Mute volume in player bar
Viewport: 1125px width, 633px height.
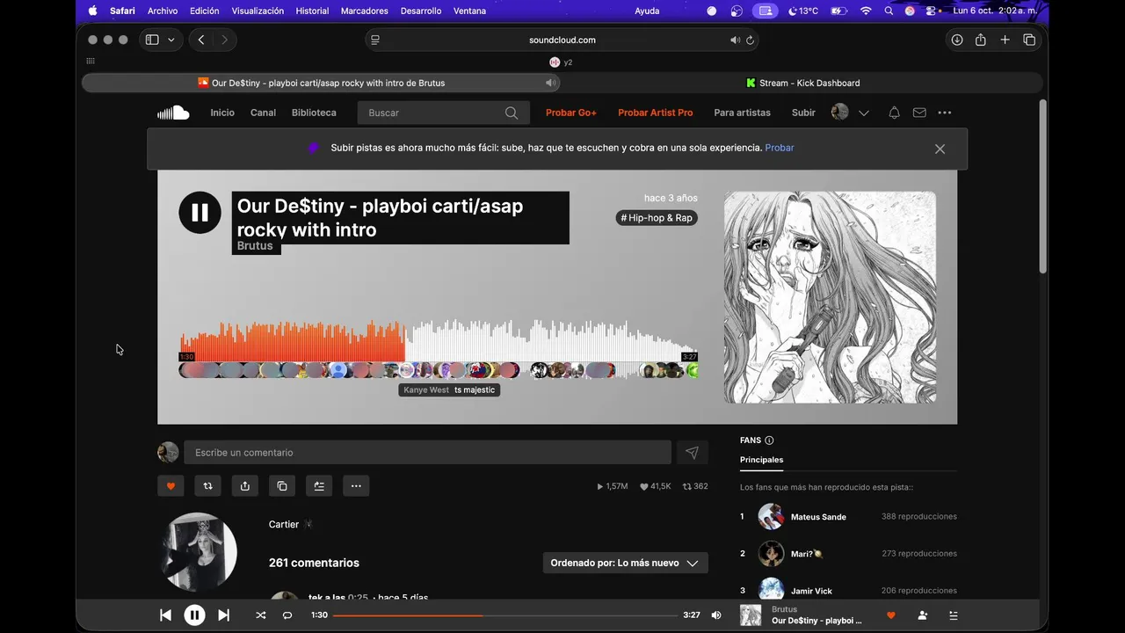(716, 615)
